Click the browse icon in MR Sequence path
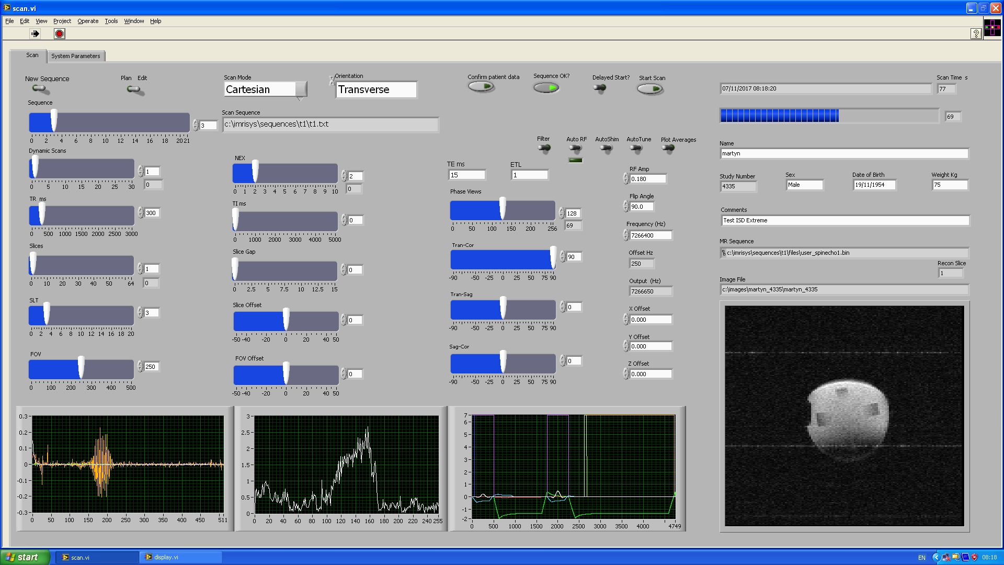This screenshot has width=1004, height=565. click(x=724, y=253)
